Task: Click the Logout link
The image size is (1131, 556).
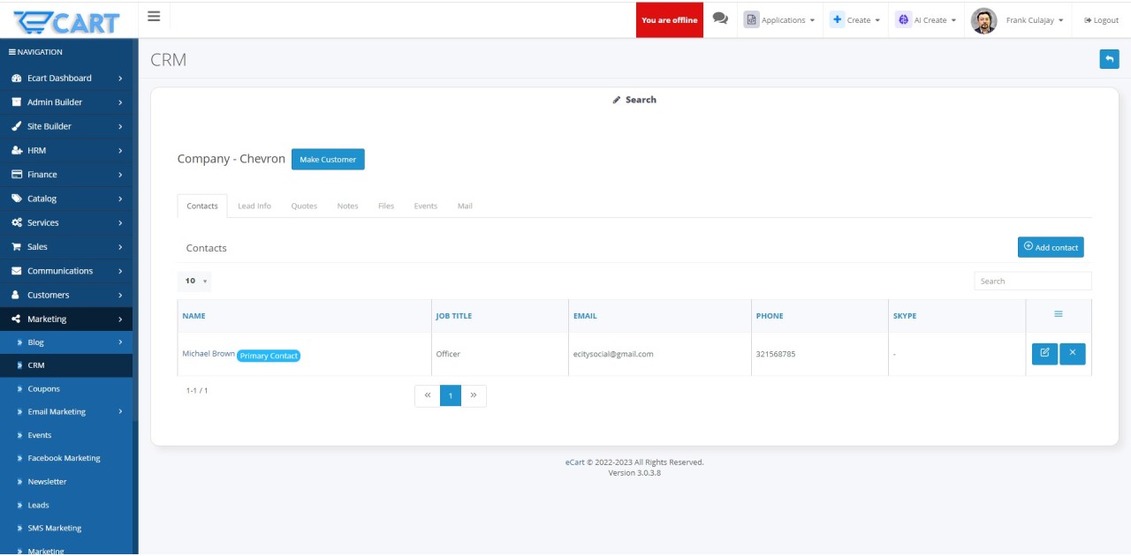Action: 1101,20
